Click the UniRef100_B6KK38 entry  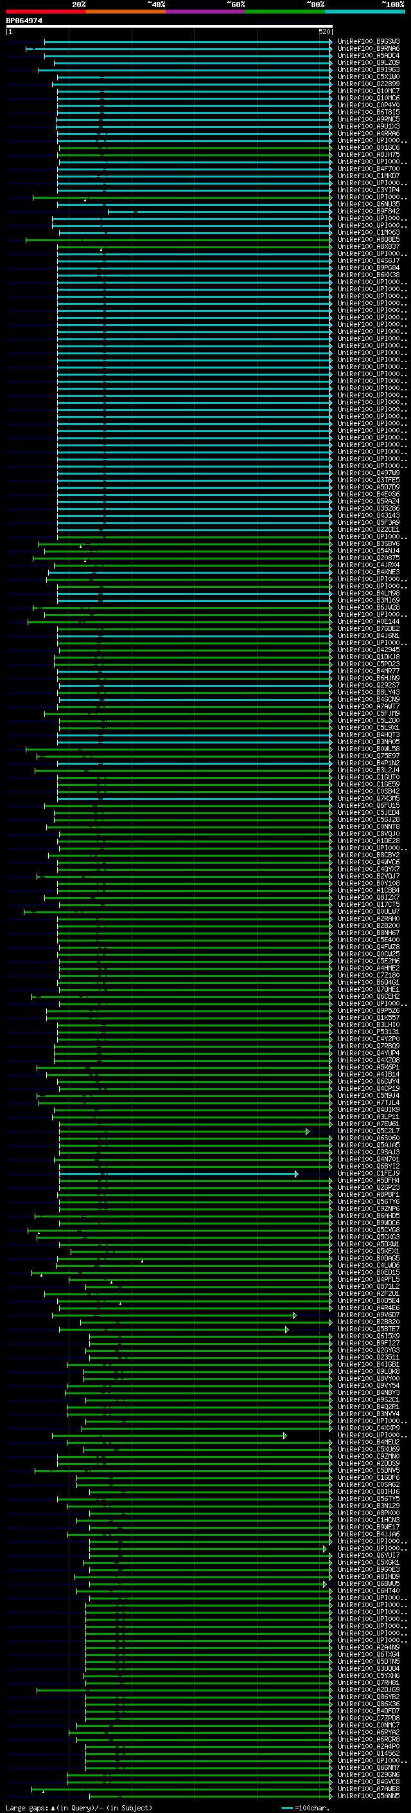pos(369,275)
